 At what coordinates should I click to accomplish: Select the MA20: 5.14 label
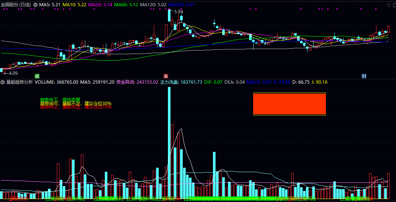coord(101,4)
